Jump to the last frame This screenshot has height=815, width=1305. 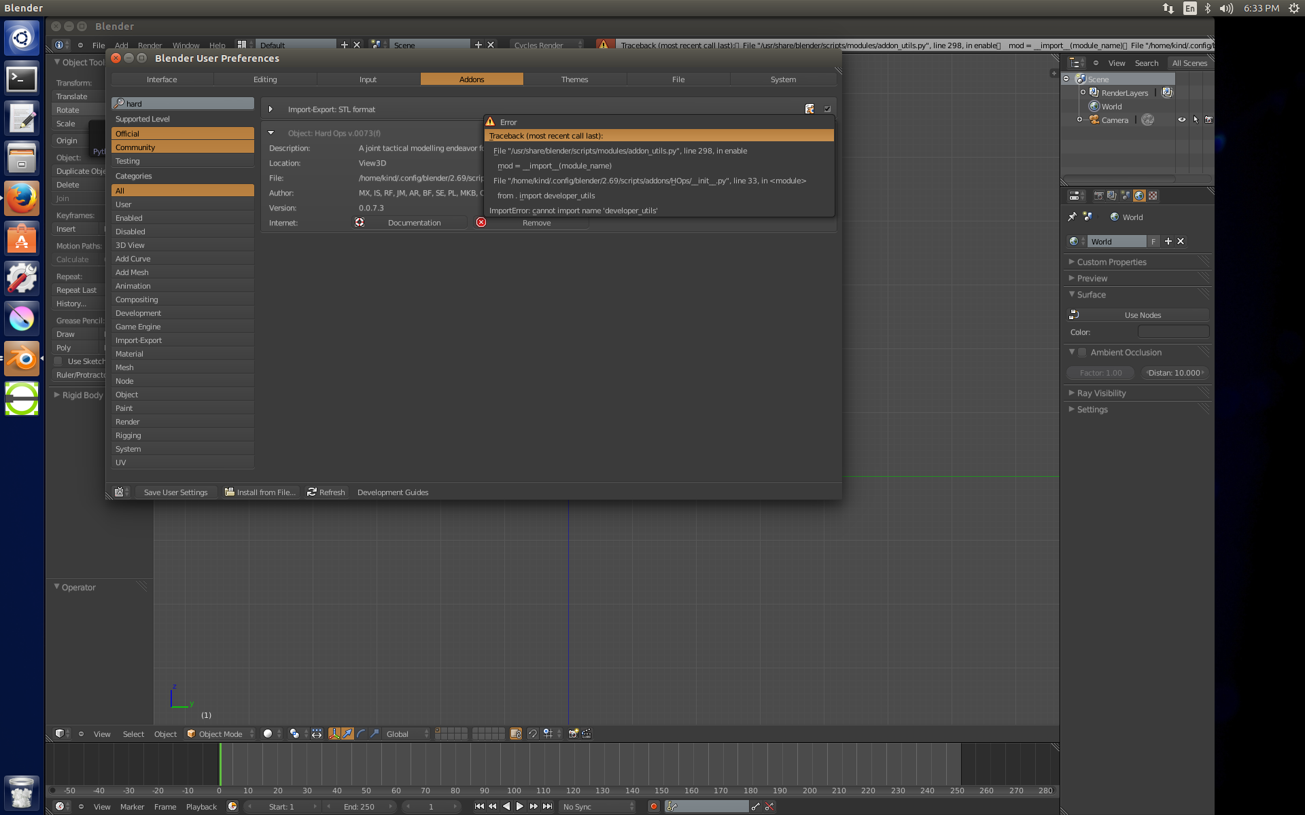pyautogui.click(x=548, y=806)
